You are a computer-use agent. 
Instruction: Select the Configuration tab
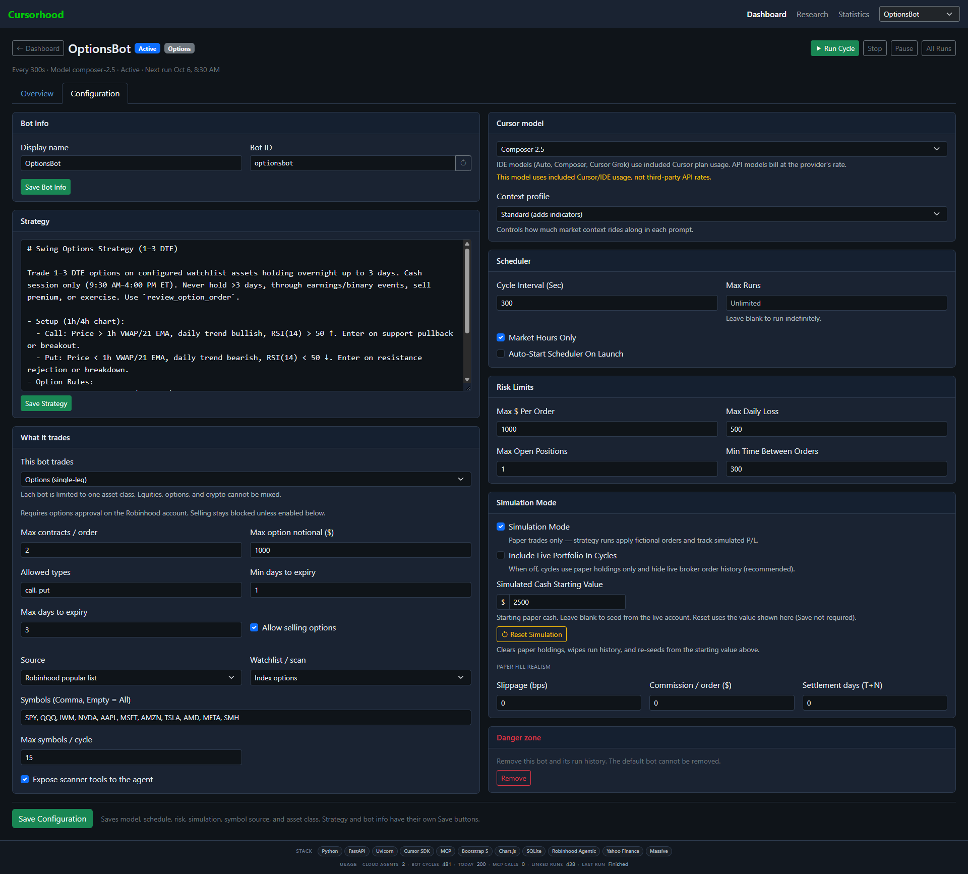95,94
